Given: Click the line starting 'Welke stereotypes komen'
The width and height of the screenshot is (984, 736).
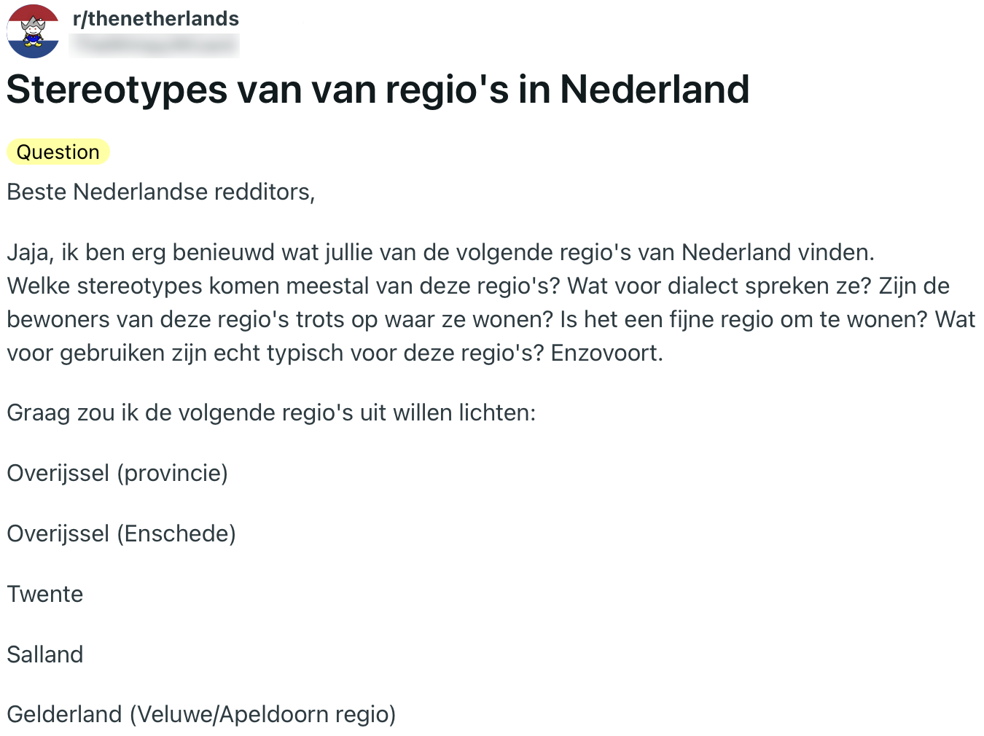Looking at the screenshot, I should pos(283,286).
